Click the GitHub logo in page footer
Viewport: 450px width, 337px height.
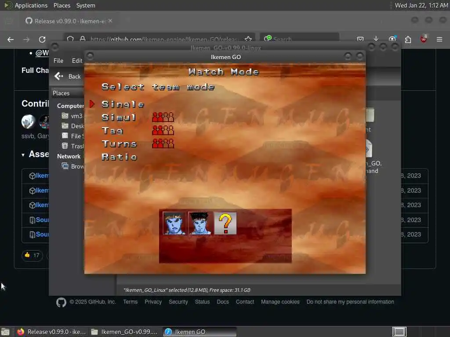click(x=61, y=302)
